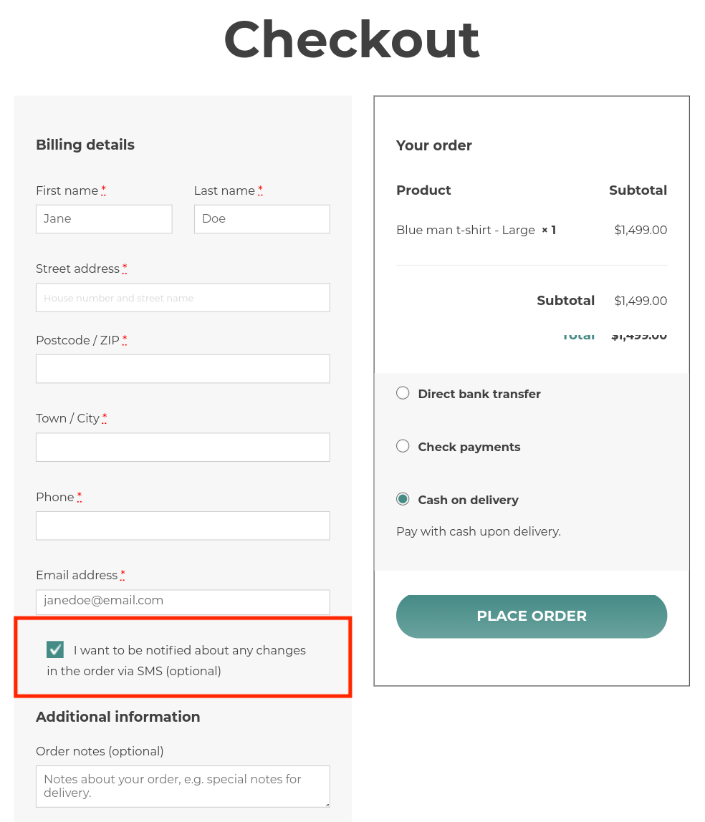This screenshot has height=822, width=705.
Task: Select the Postcode / ZIP text box
Action: pyautogui.click(x=183, y=369)
